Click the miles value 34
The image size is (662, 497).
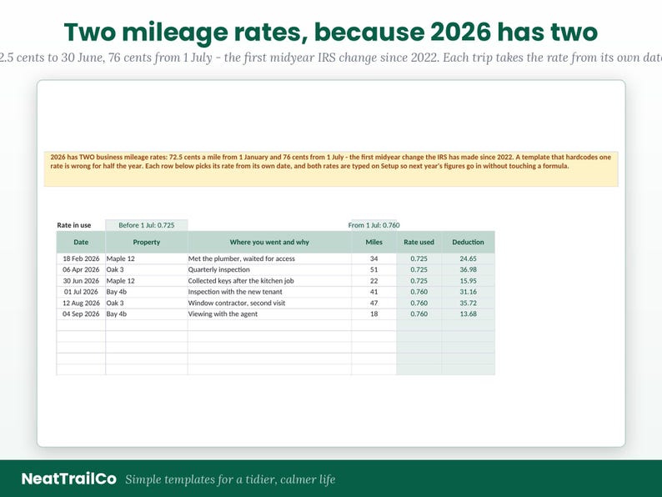(374, 259)
